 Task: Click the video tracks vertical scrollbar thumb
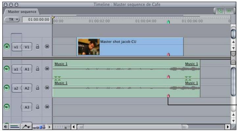pos(233,34)
